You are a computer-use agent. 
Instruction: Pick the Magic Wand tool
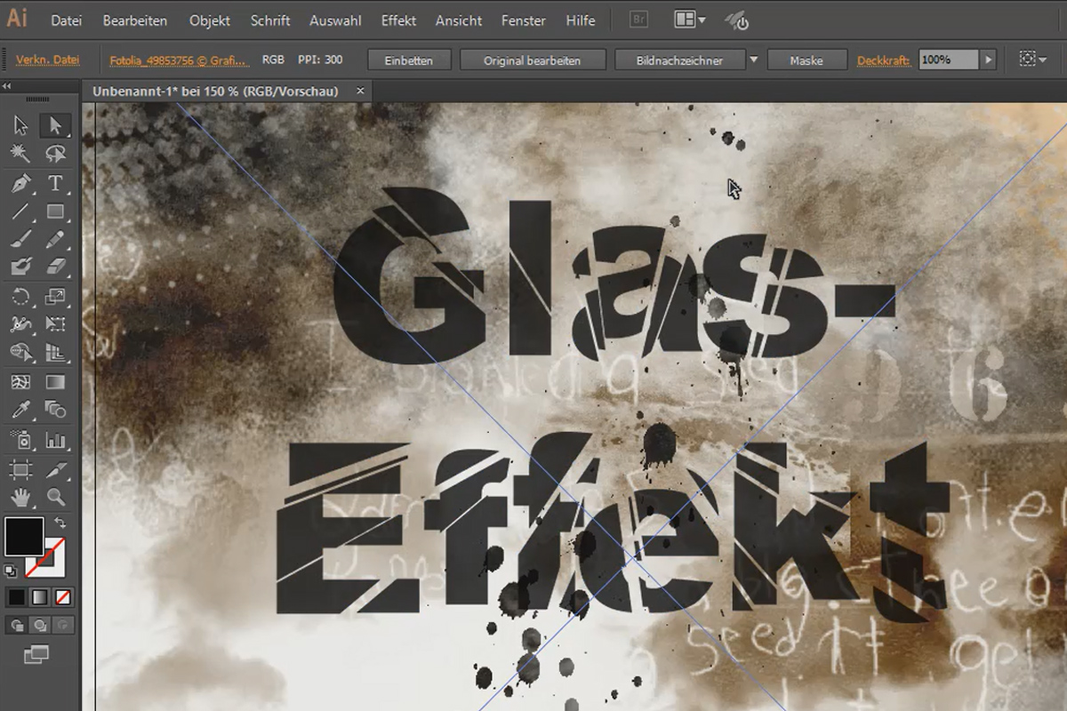point(21,154)
